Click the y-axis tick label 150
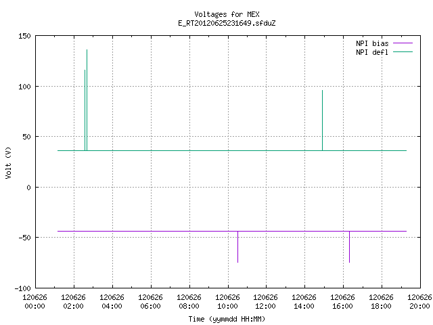 click(x=24, y=36)
